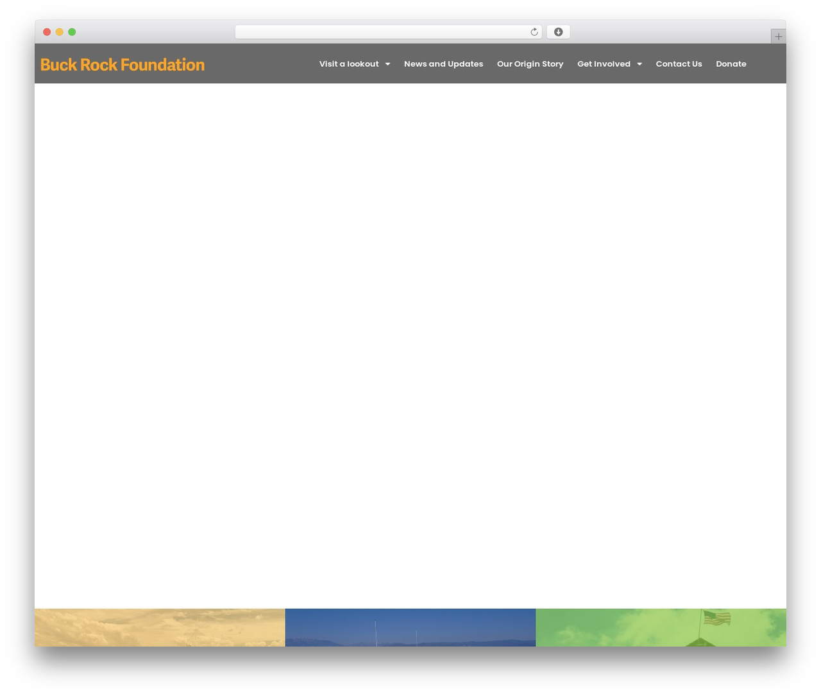Image resolution: width=821 pixels, height=696 pixels.
Task: Navigate to Contact Us page
Action: tap(679, 64)
